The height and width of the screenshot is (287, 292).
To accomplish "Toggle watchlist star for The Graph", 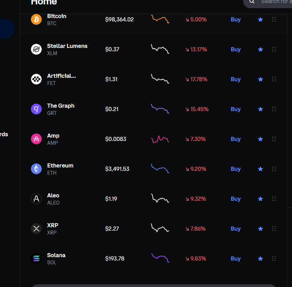I will pyautogui.click(x=260, y=109).
